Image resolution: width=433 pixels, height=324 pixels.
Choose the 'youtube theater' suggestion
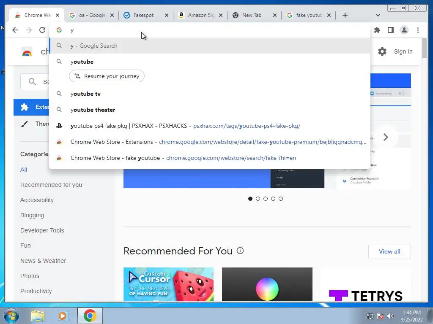click(x=210, y=110)
